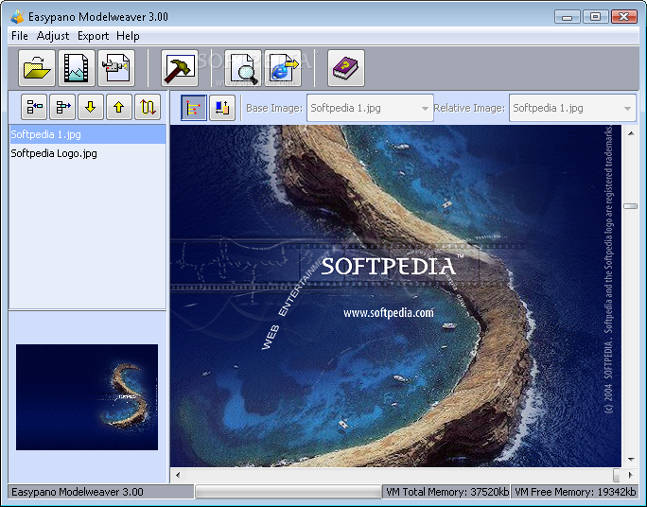Click the vertical scrollbar thumb
The image size is (647, 507).
point(631,206)
